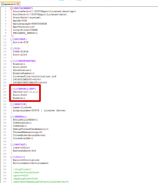Collapse the [SERVICE] section

(x=11, y=104)
